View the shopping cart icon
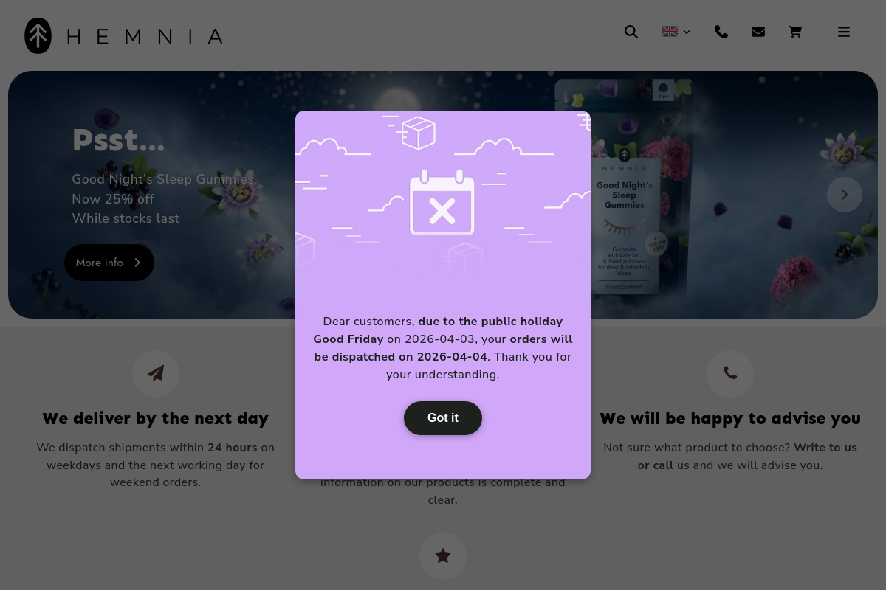Screen dimensions: 886x590 coord(795,32)
